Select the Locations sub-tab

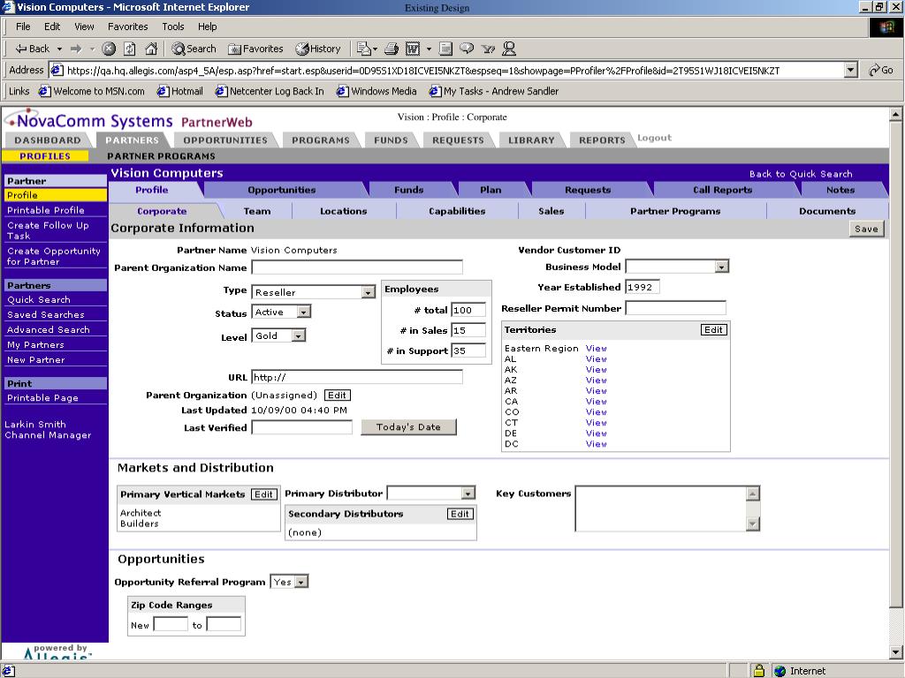click(x=344, y=211)
